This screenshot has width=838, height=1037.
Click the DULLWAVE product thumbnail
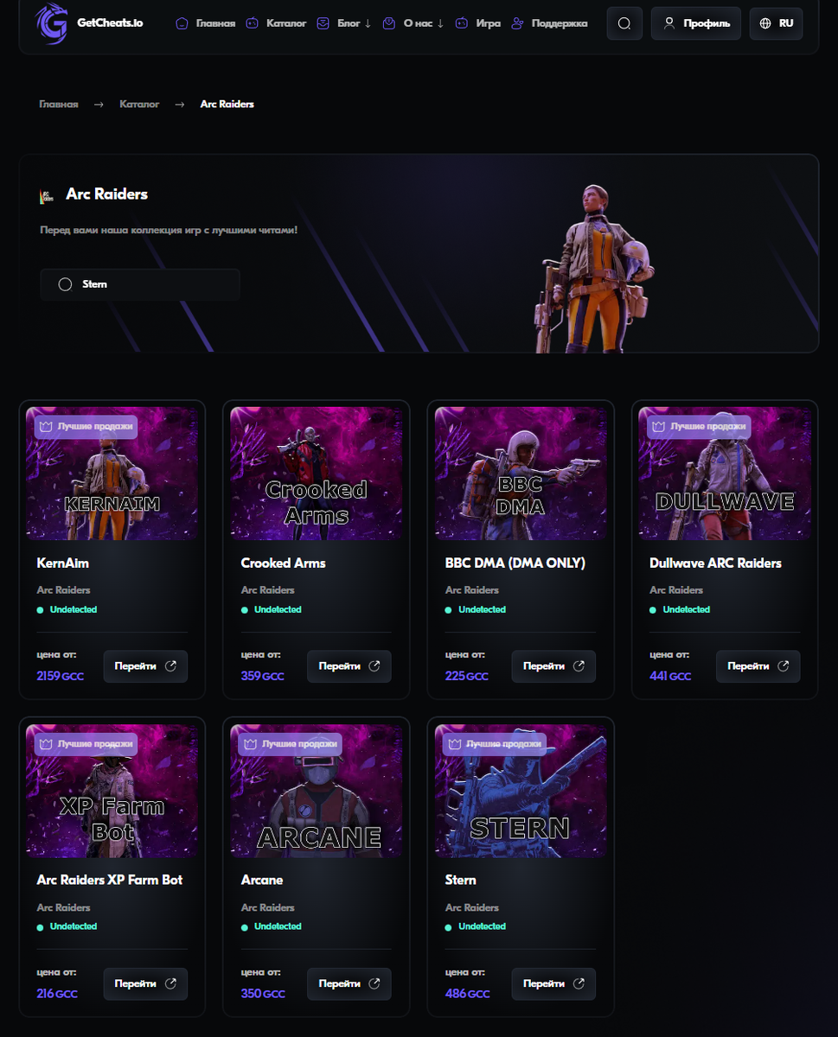[725, 474]
